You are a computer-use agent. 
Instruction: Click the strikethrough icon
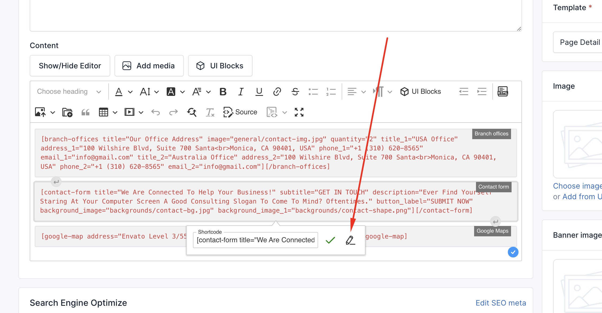(295, 92)
